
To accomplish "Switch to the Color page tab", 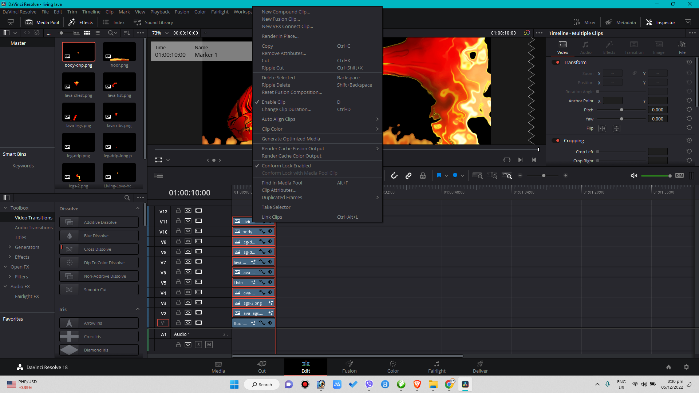I will [393, 367].
